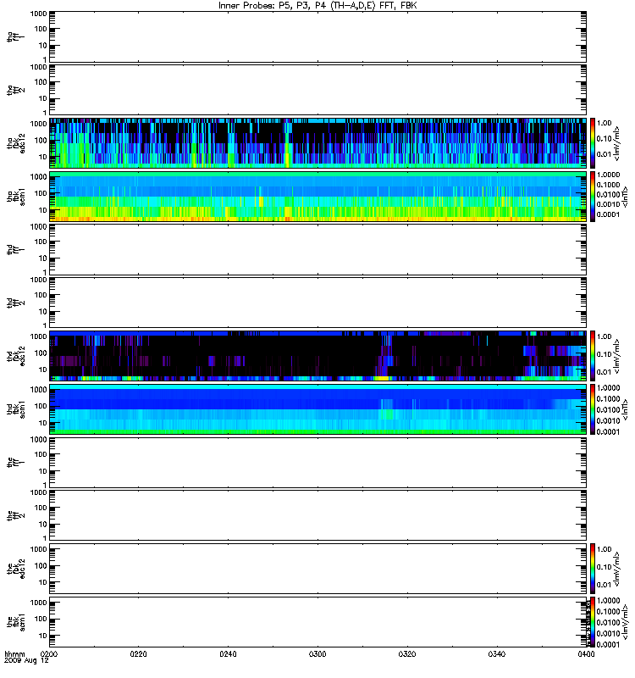The height and width of the screenshot is (678, 635).
Task: Select the 'the fff 2' y-axis label
Action: (x=15, y=516)
